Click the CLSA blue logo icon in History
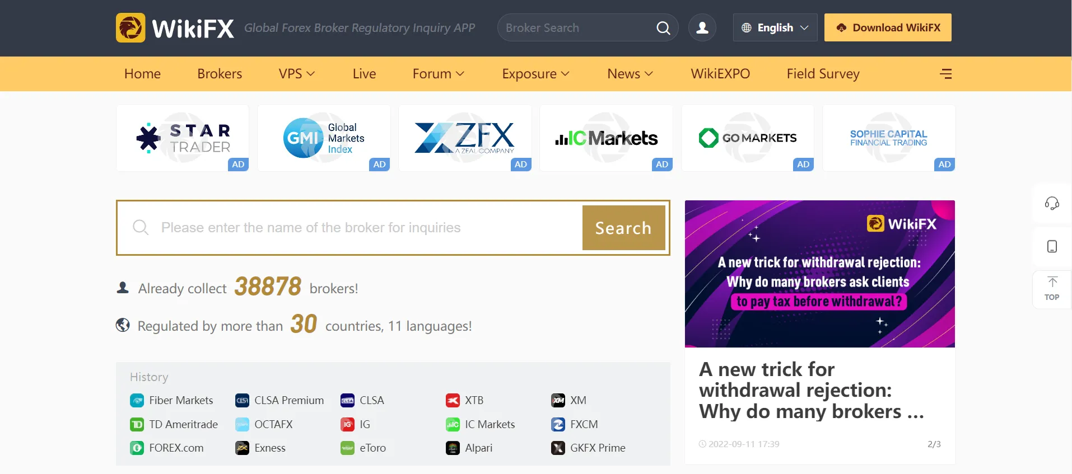Viewport: 1072px width, 474px height. [347, 401]
